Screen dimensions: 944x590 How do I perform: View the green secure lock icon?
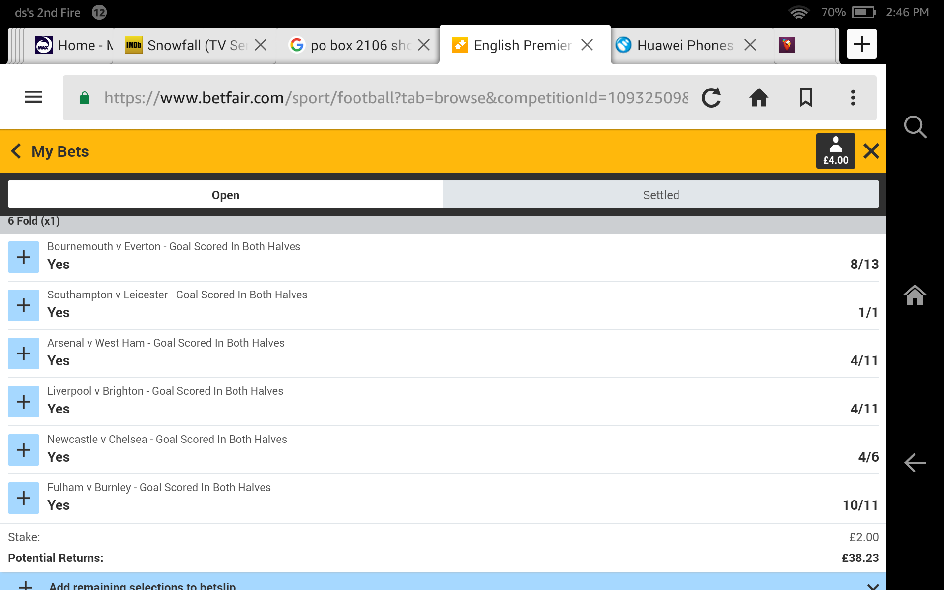[85, 98]
